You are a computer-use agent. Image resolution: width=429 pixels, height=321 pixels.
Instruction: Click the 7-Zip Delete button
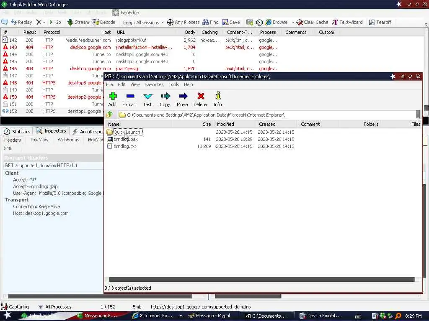(x=200, y=99)
